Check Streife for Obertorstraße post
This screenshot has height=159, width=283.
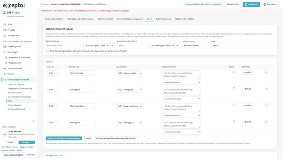234,72
